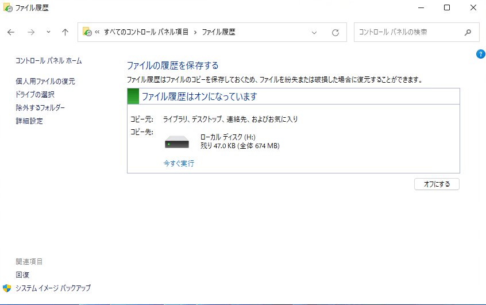Turn off File History with 'オフにする'
486x305 pixels.
click(x=437, y=184)
